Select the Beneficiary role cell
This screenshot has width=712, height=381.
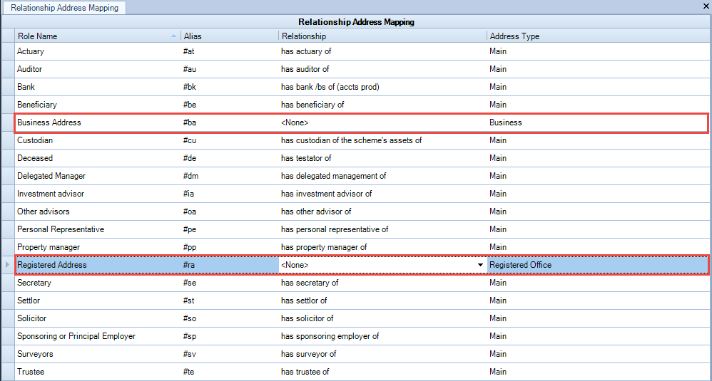(x=97, y=105)
